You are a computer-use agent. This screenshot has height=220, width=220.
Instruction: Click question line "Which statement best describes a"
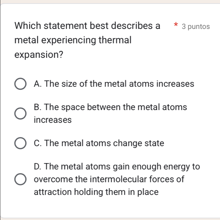[87, 25]
